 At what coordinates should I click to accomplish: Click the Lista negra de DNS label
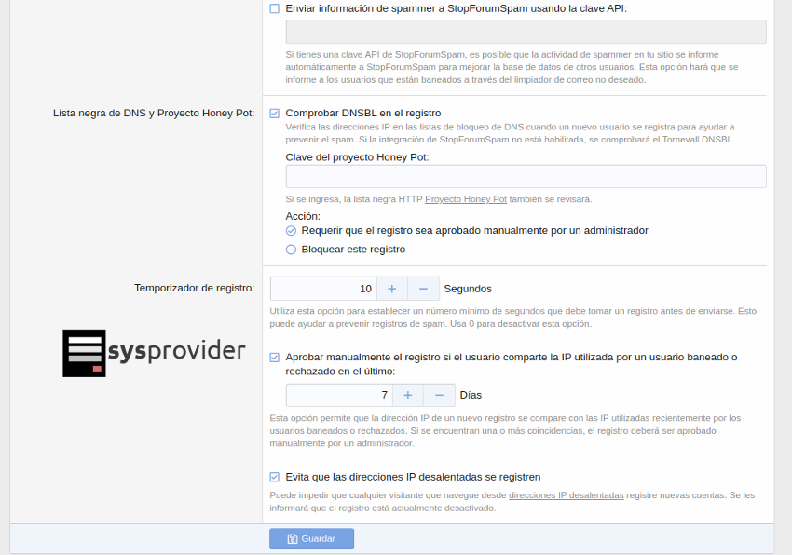pos(154,113)
